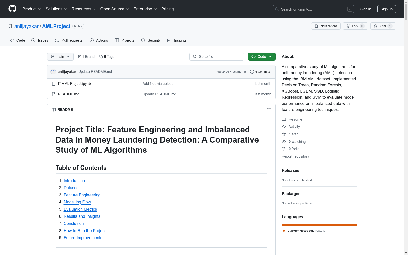Click the Go to file search box
The height and width of the screenshot is (255, 408).
(217, 57)
